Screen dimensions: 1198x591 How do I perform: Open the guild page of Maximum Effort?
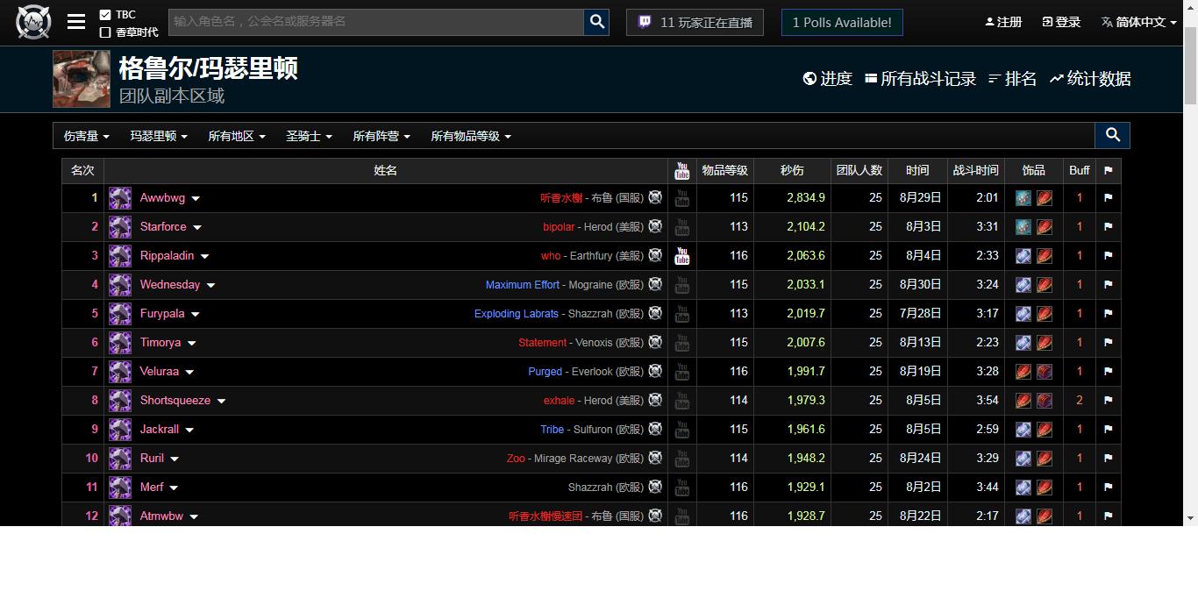click(x=522, y=284)
